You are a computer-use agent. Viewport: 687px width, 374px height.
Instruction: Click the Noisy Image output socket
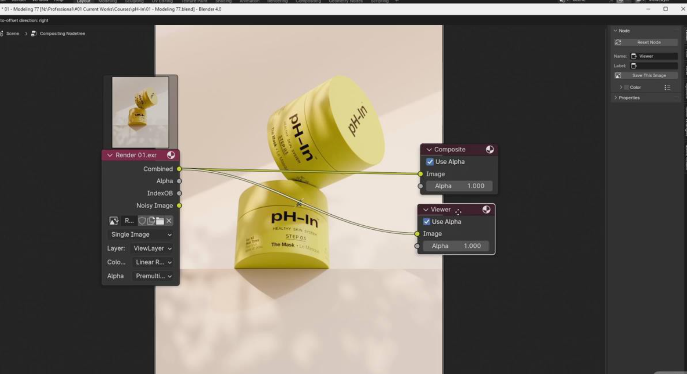tap(179, 206)
